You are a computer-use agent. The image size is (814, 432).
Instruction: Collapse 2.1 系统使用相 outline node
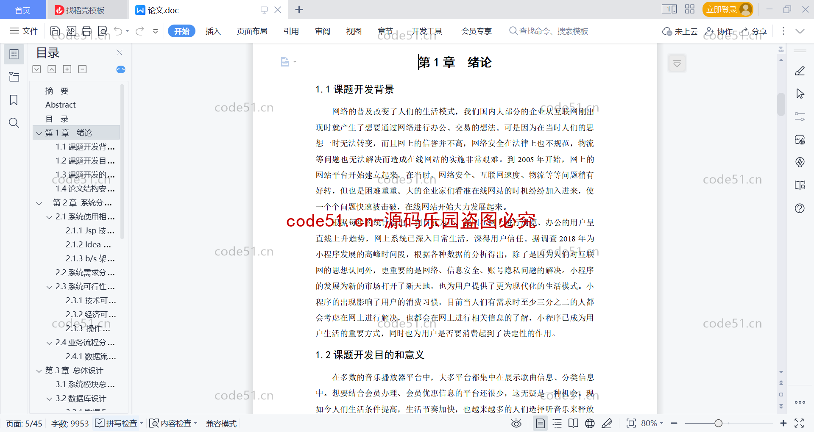pyautogui.click(x=49, y=217)
